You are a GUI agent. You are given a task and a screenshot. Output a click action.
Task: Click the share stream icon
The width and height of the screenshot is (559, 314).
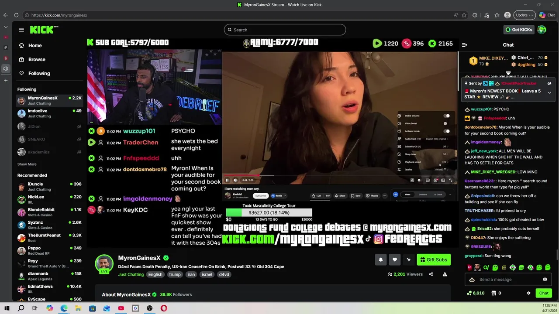[431, 274]
